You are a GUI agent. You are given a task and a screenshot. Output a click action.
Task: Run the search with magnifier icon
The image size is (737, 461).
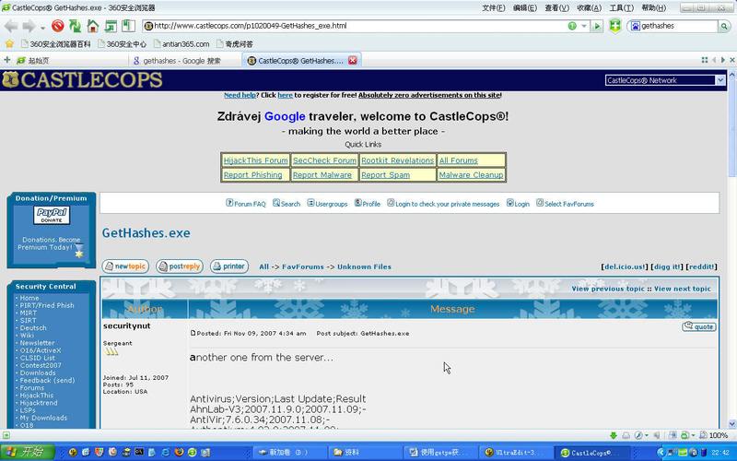724,26
